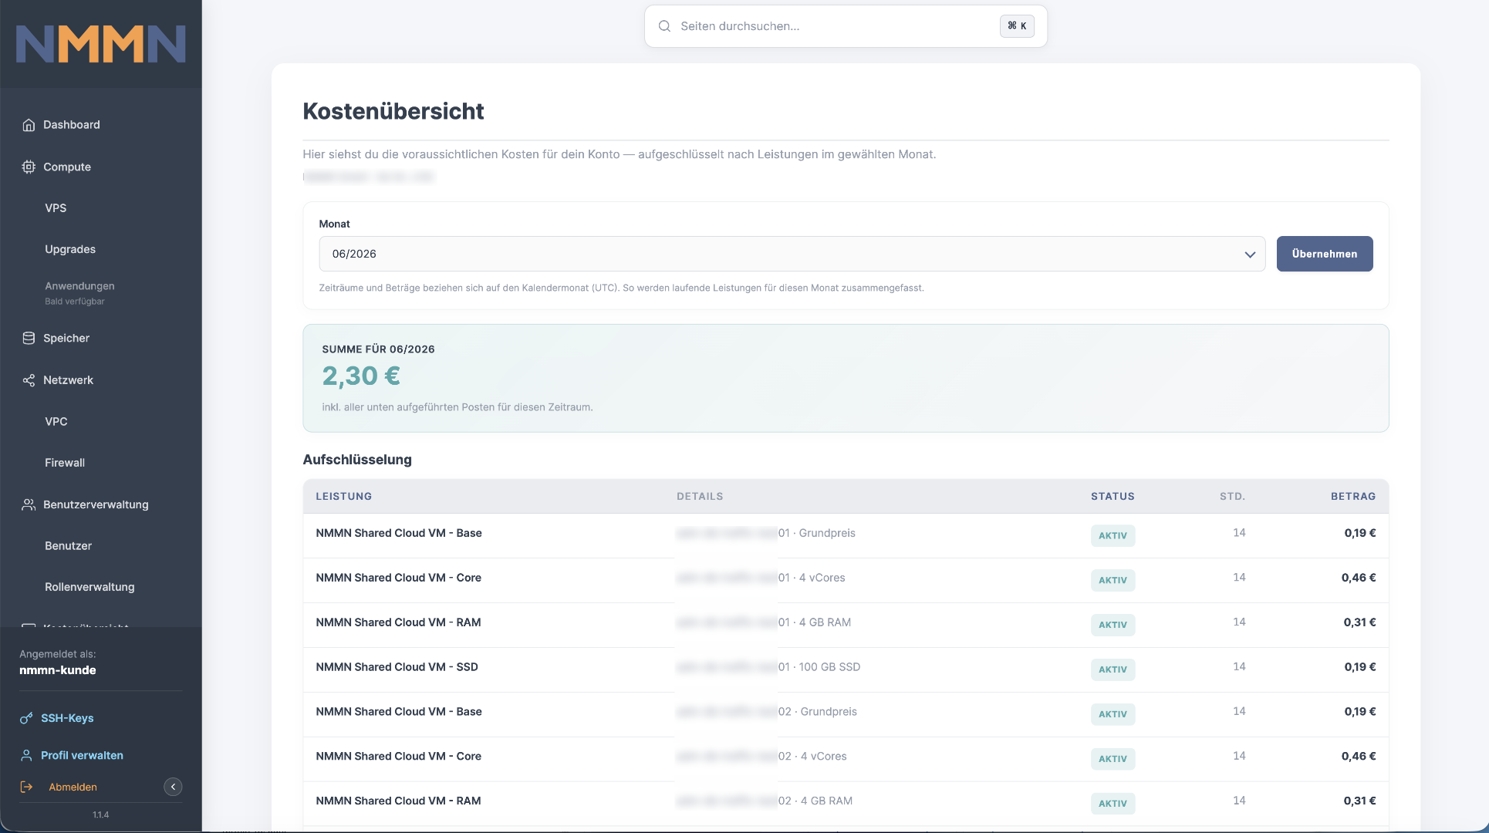Click the Monat dropdown chevron arrow

(x=1250, y=255)
